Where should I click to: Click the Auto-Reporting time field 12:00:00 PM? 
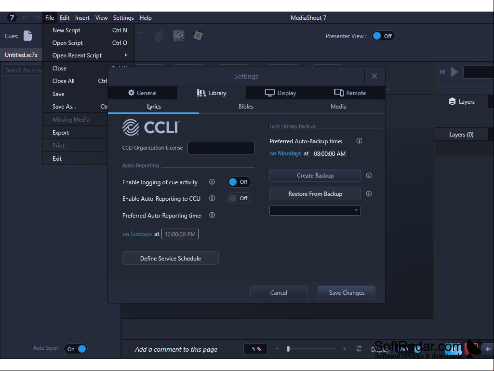click(x=180, y=234)
